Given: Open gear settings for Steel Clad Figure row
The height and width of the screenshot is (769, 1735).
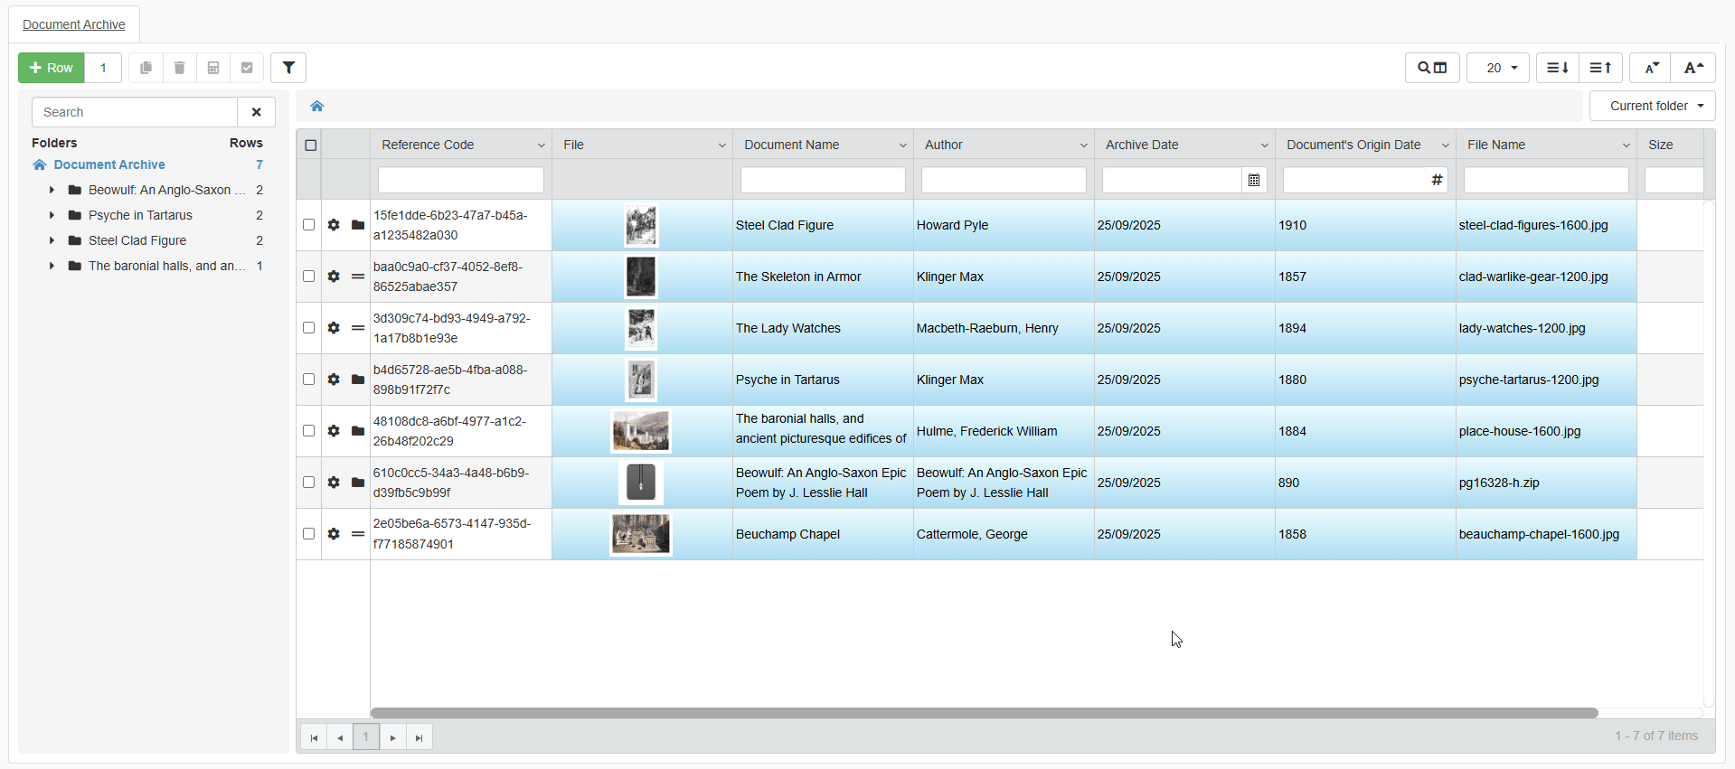Looking at the screenshot, I should pos(334,225).
